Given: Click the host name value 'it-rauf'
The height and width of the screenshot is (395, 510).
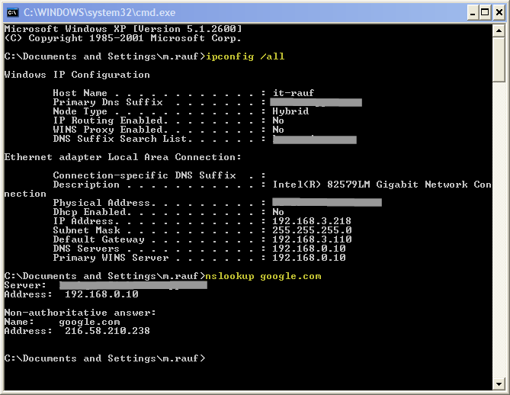Looking at the screenshot, I should 293,93.
